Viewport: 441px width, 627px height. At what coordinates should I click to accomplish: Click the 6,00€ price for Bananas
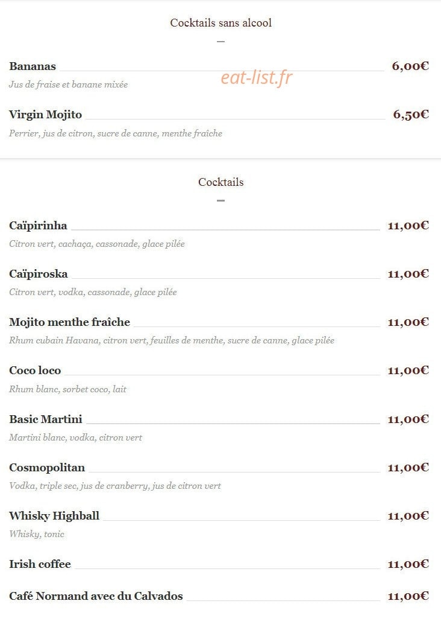click(x=410, y=66)
